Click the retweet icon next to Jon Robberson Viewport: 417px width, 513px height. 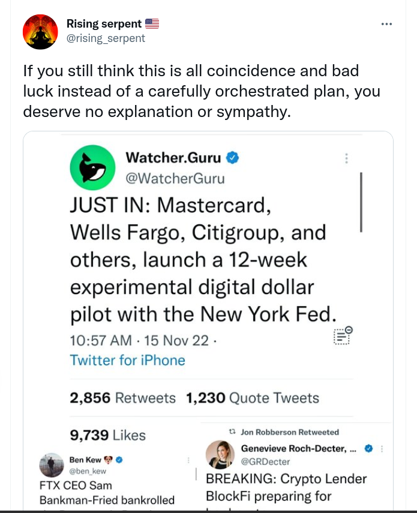233,432
